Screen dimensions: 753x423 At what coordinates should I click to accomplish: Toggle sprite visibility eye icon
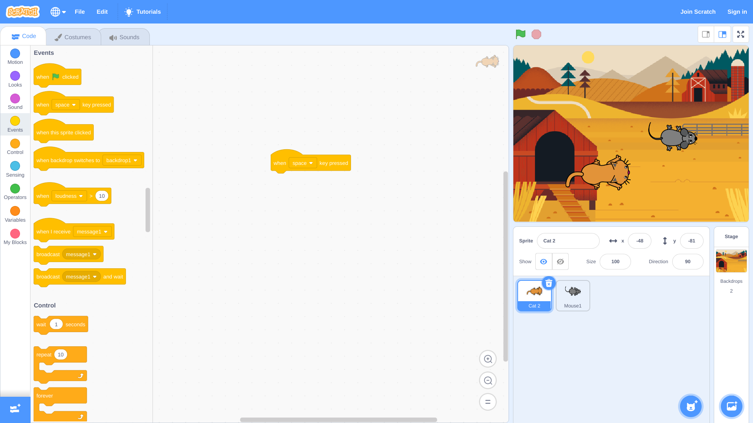tap(544, 261)
